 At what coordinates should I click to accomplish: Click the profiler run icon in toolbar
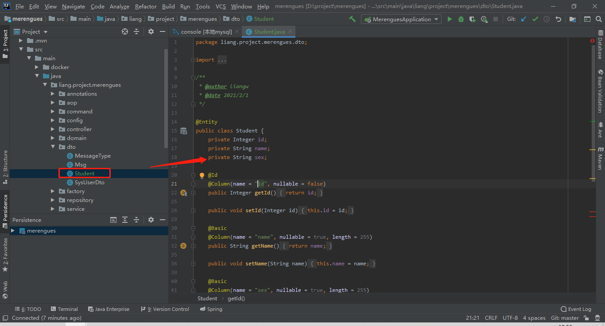pos(484,19)
